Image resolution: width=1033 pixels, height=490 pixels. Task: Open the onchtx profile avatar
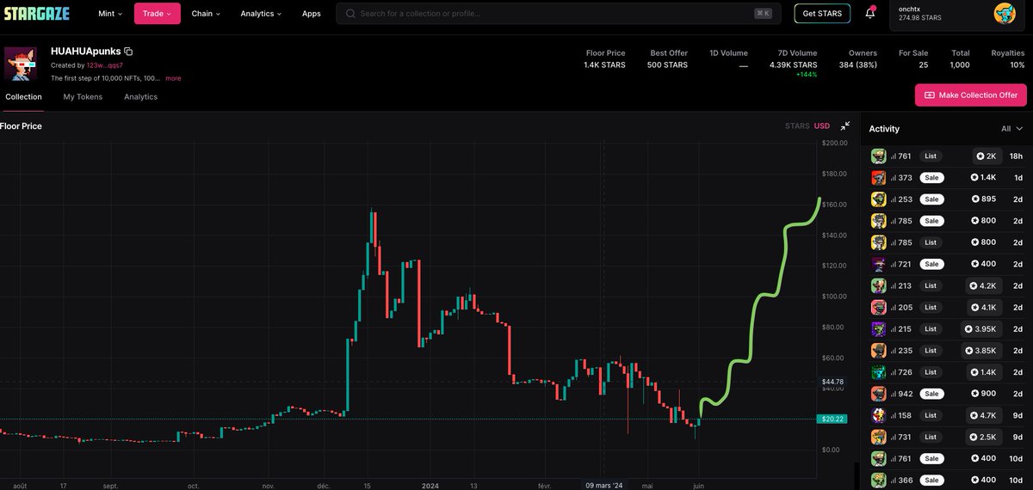tap(1005, 13)
